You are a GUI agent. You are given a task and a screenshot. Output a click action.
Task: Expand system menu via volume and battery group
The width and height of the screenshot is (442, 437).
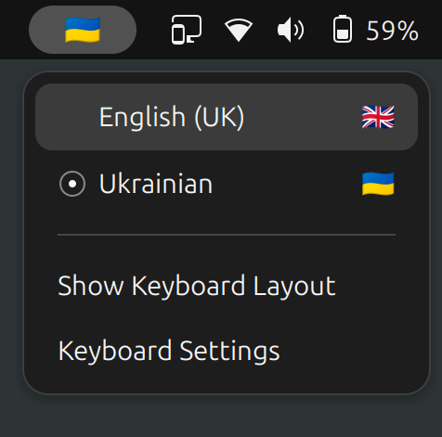tap(295, 30)
